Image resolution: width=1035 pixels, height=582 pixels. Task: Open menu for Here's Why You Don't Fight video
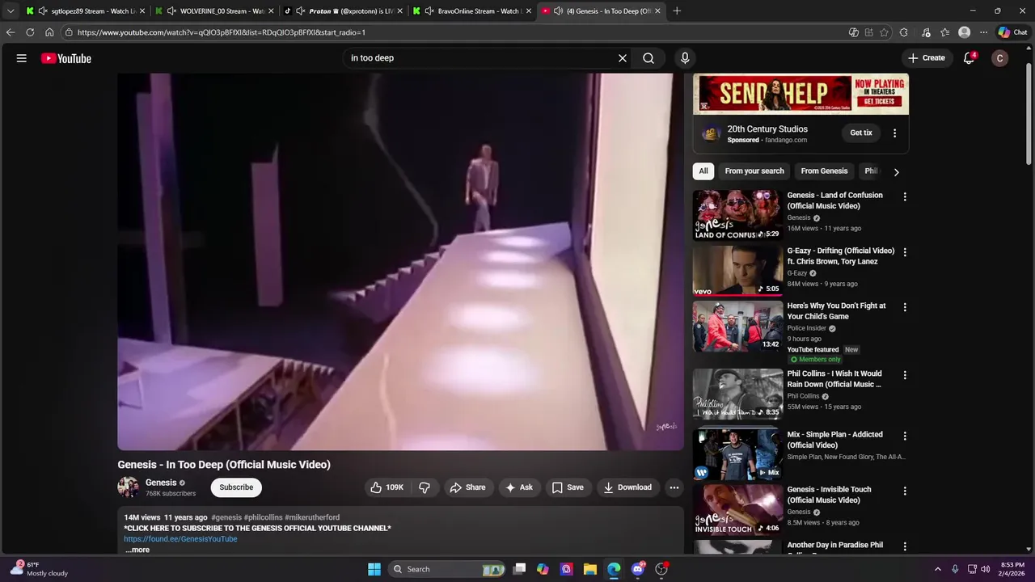(x=905, y=307)
